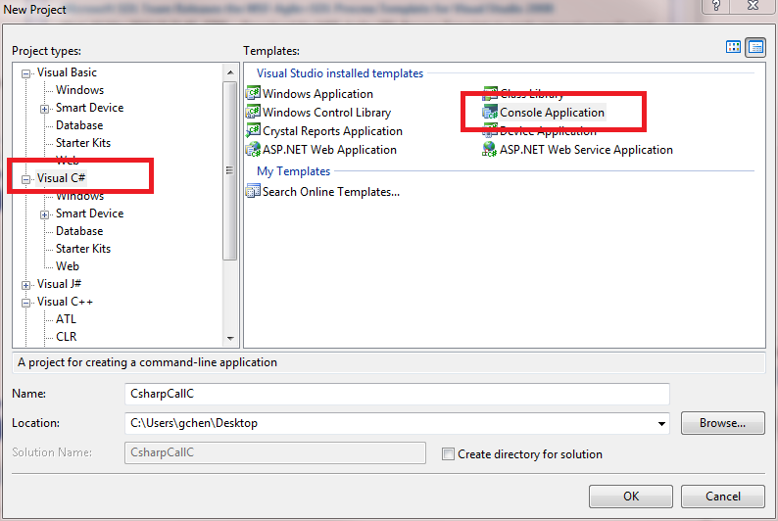Screen dimensions: 778x521
Task: Collapse the Visual Basic tree node
Action: (25, 73)
